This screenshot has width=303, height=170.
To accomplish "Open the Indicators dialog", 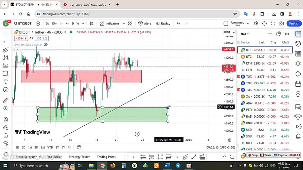I will click(x=110, y=24).
